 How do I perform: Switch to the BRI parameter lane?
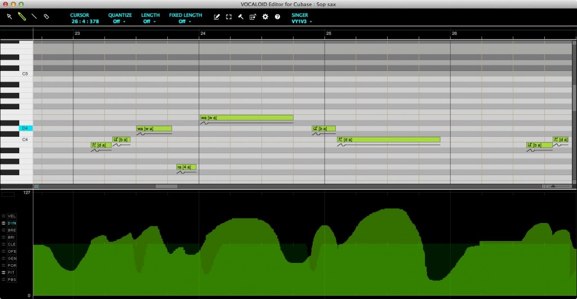pyautogui.click(x=12, y=237)
